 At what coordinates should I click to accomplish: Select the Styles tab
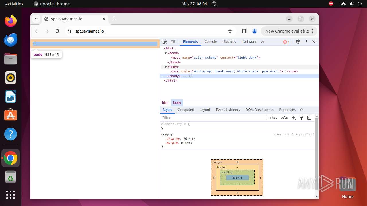point(167,110)
